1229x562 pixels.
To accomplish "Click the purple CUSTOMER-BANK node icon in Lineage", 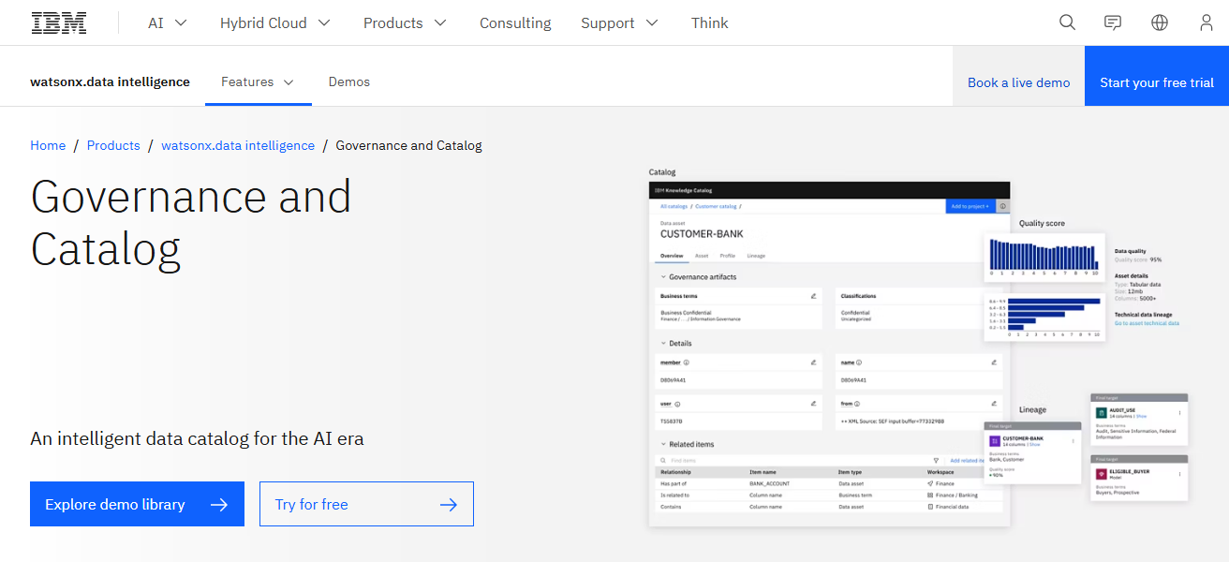I will pos(993,441).
